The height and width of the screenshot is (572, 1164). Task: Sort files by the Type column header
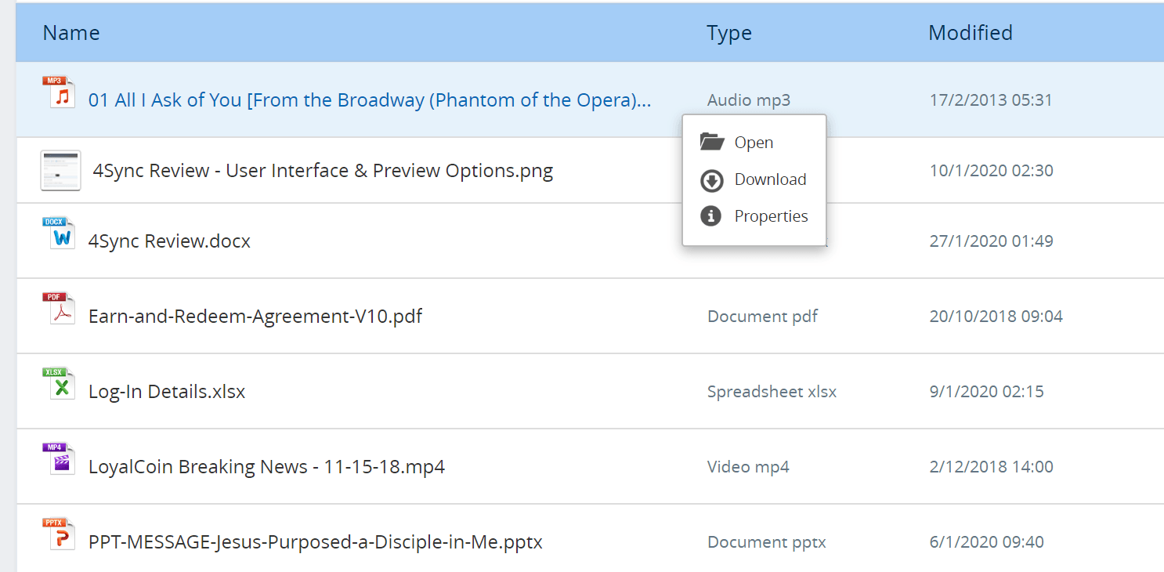pyautogui.click(x=729, y=33)
